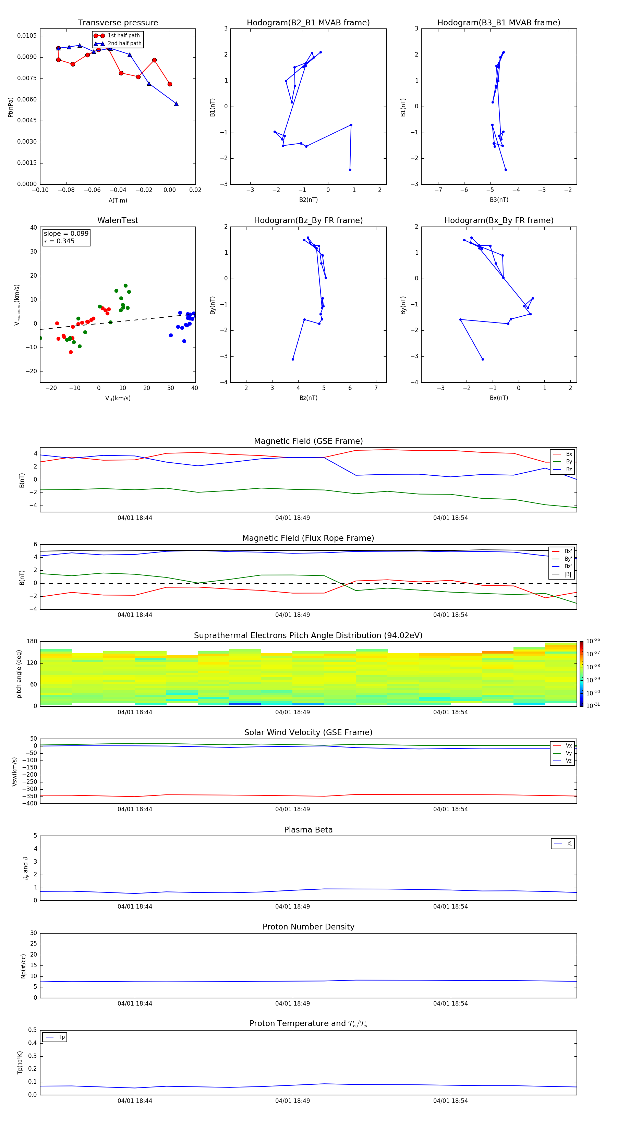Click the 'Bz(nT)' x-axis label
This screenshot has width=617, height=1131.
(x=308, y=398)
